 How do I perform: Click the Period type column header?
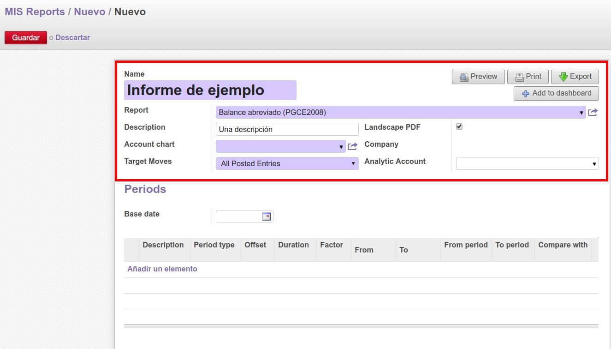pos(214,245)
